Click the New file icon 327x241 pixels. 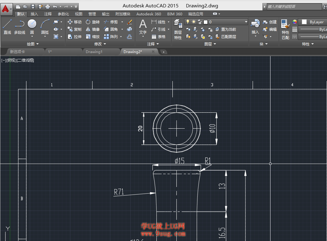(x=18, y=7)
